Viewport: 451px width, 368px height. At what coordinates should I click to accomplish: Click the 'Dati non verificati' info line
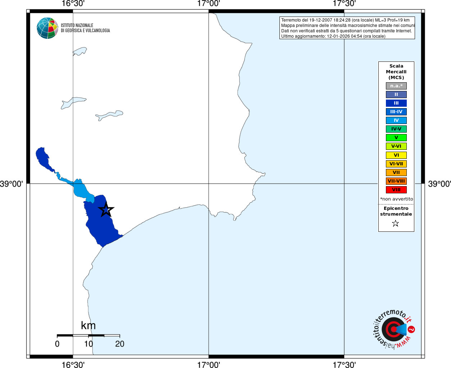[x=346, y=31]
